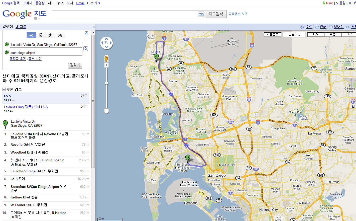This screenshot has width=356, height=221.
Task: Collapse the left panel with double arrow
Action: tap(93, 27)
